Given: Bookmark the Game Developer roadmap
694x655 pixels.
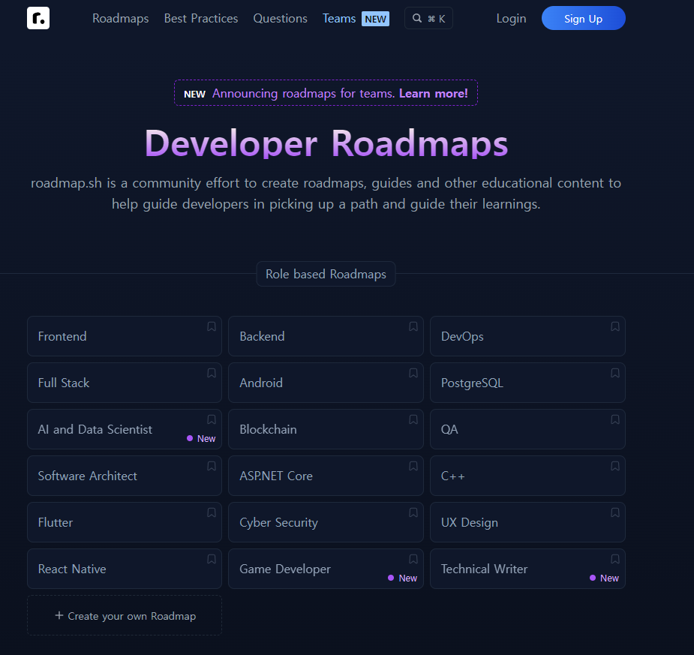Looking at the screenshot, I should click(x=413, y=559).
